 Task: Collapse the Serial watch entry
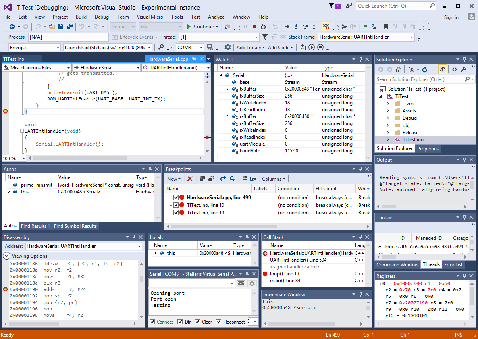[x=221, y=75]
